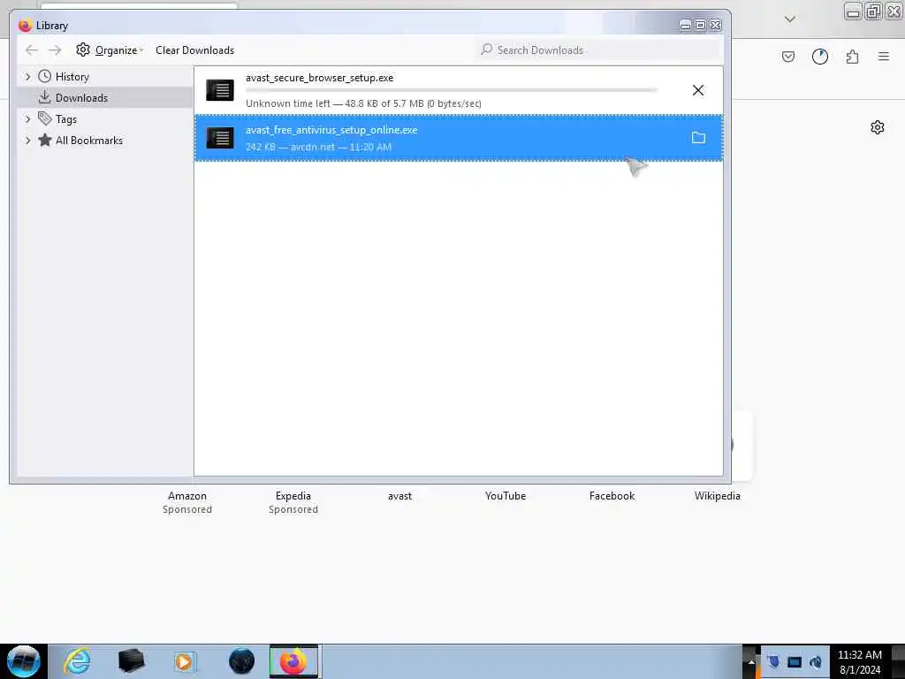Click the Action Center flag tray icon
The width and height of the screenshot is (905, 679).
773,661
